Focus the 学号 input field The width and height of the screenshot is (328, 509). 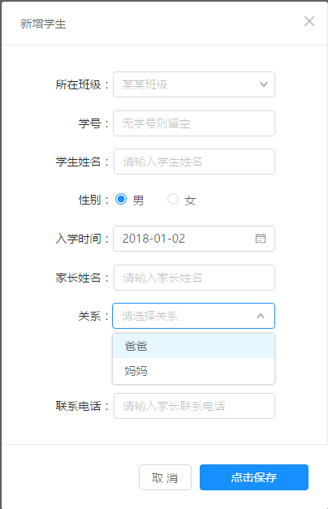click(194, 123)
